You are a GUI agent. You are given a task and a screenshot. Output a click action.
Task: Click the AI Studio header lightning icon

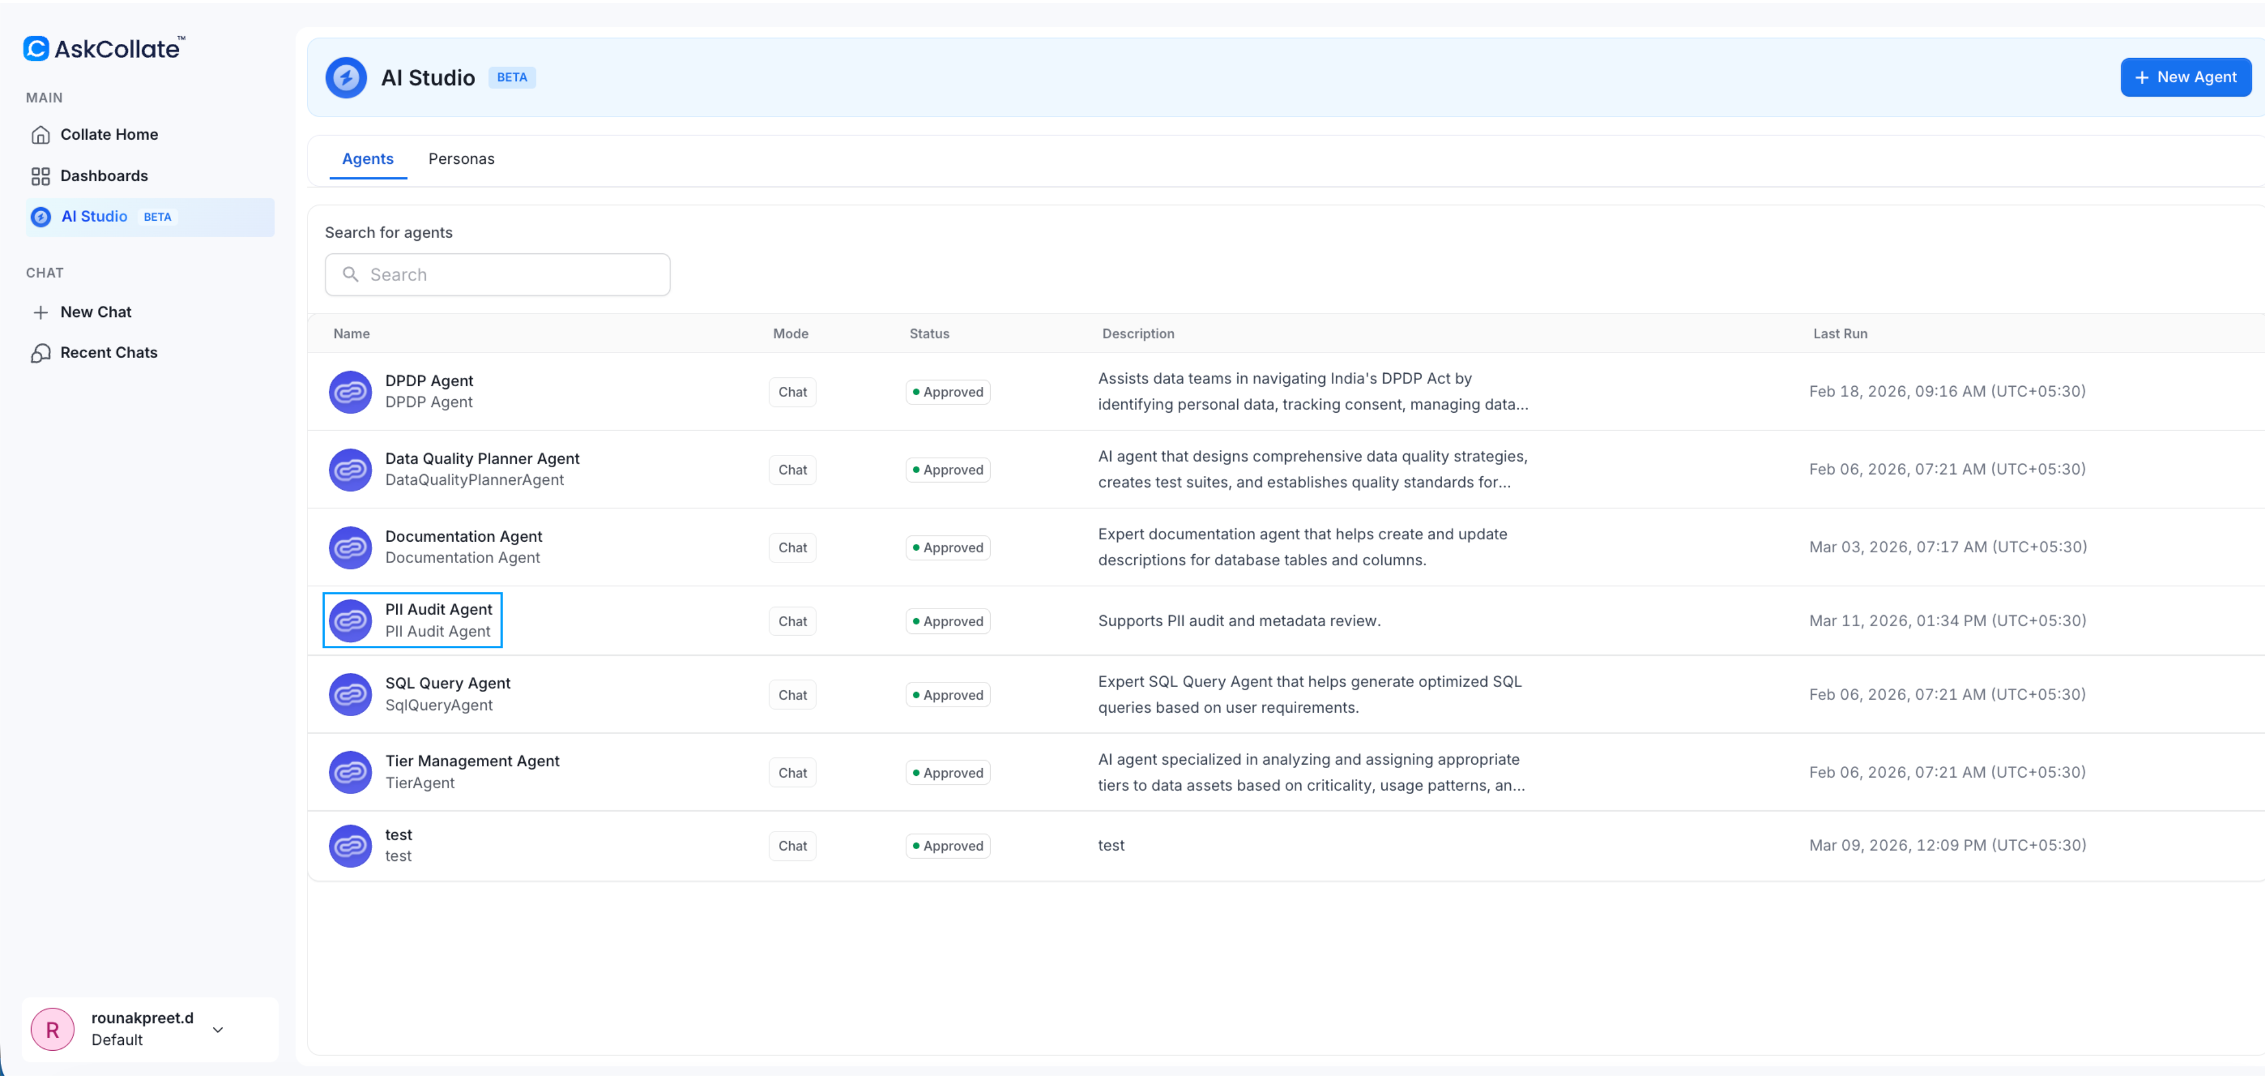coord(346,78)
